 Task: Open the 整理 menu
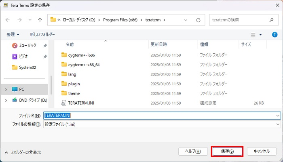tap(13, 34)
